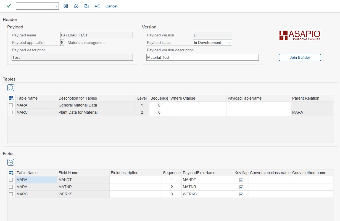Uncheck the Key flag for WERKS

(x=241, y=194)
